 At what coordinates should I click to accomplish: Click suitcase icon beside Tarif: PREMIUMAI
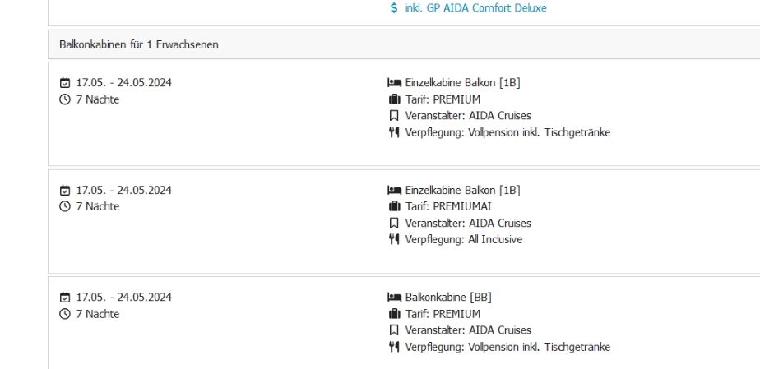[395, 207]
